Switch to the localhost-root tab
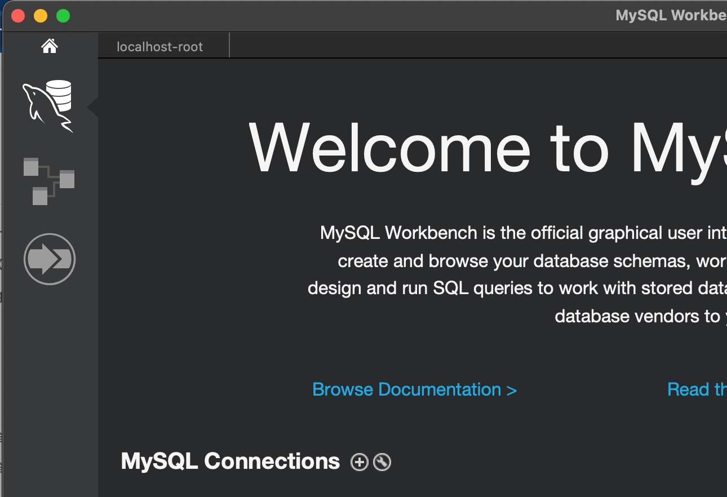The width and height of the screenshot is (727, 497). (164, 47)
